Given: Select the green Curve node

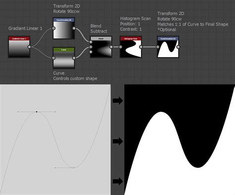Looking at the screenshot, I should (x=64, y=58).
